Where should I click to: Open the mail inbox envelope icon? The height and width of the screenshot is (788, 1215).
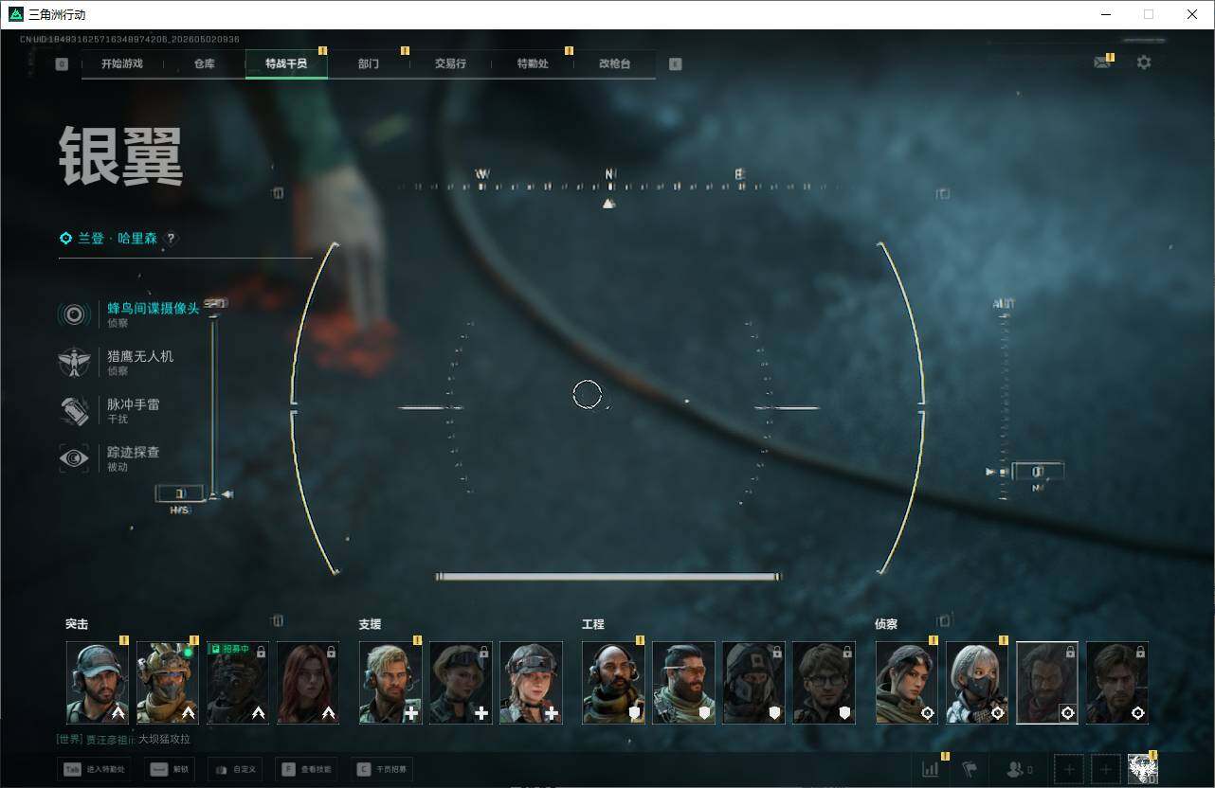(x=1101, y=63)
